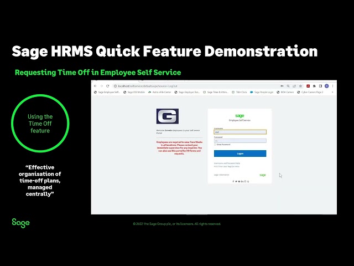Expand the bookmarks overflow chevron

pos(332,93)
